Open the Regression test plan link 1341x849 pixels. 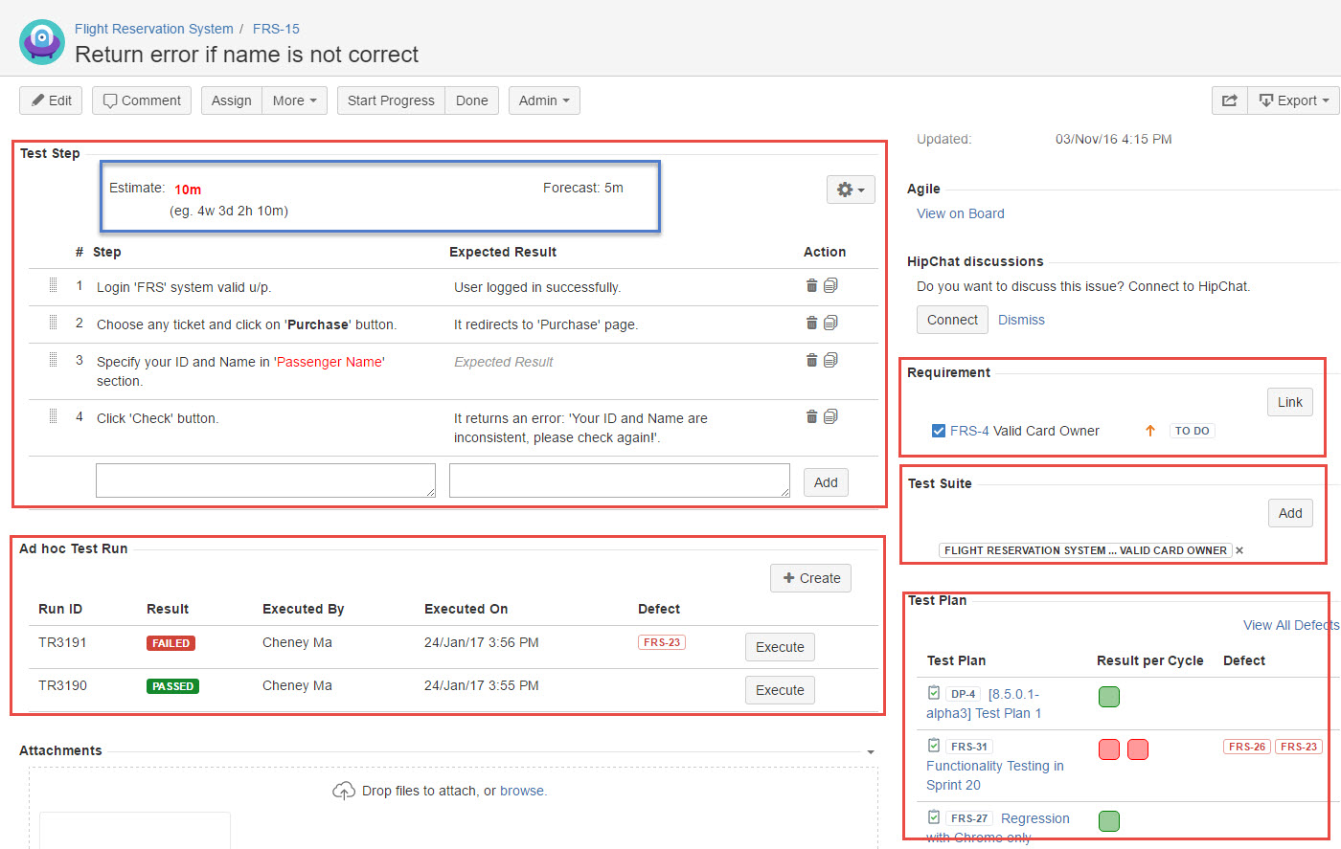998,828
